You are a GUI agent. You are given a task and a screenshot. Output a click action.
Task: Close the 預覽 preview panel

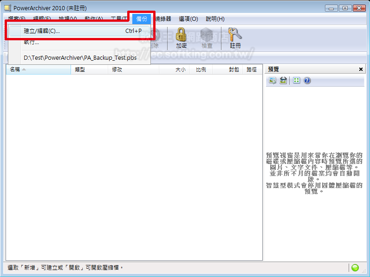tap(361, 69)
